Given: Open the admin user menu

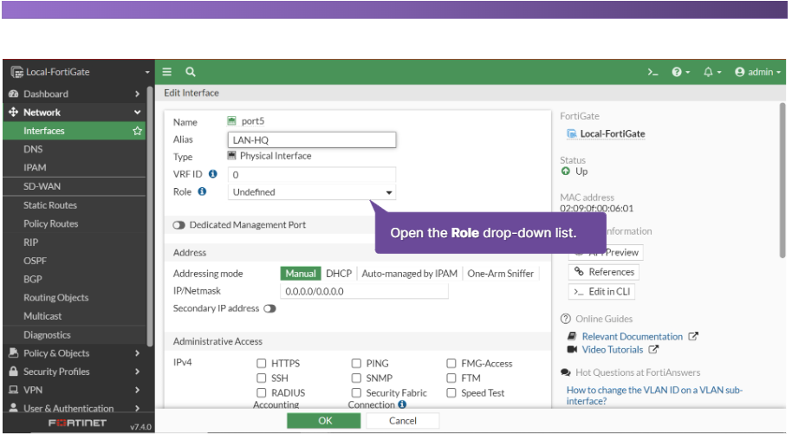Looking at the screenshot, I should [757, 72].
